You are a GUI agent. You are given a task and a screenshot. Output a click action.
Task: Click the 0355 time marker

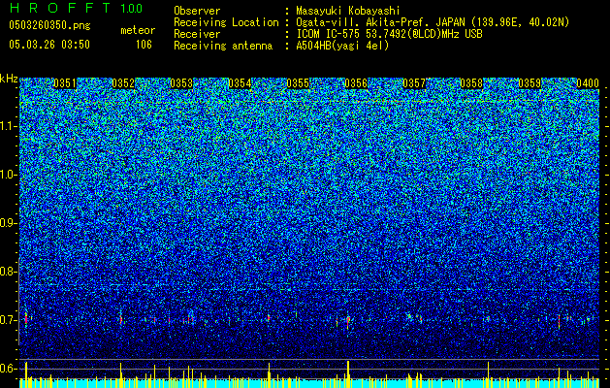[x=298, y=83]
